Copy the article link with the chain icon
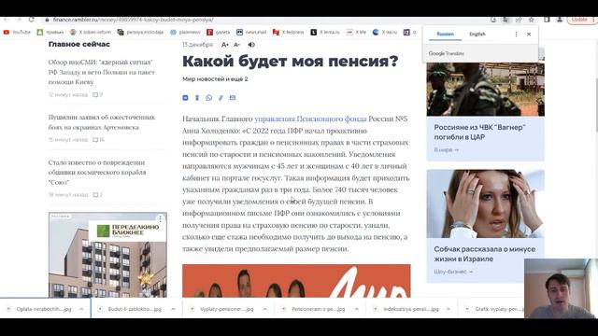The image size is (598, 336). tap(221, 98)
